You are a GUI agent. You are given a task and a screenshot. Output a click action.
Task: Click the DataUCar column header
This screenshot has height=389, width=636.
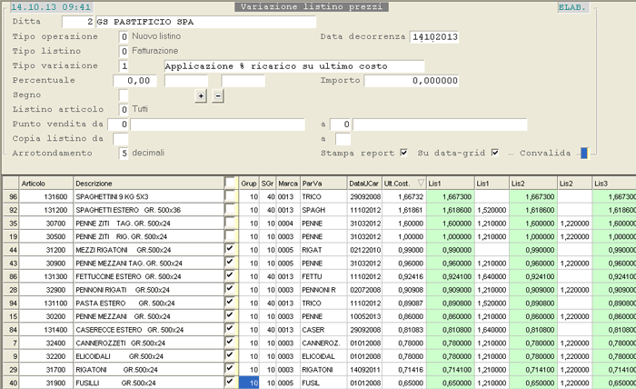pyautogui.click(x=364, y=184)
